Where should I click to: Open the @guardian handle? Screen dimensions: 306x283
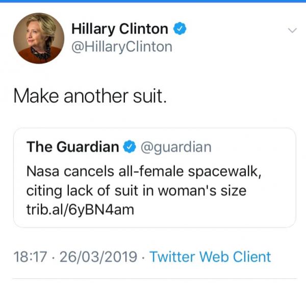coord(175,147)
